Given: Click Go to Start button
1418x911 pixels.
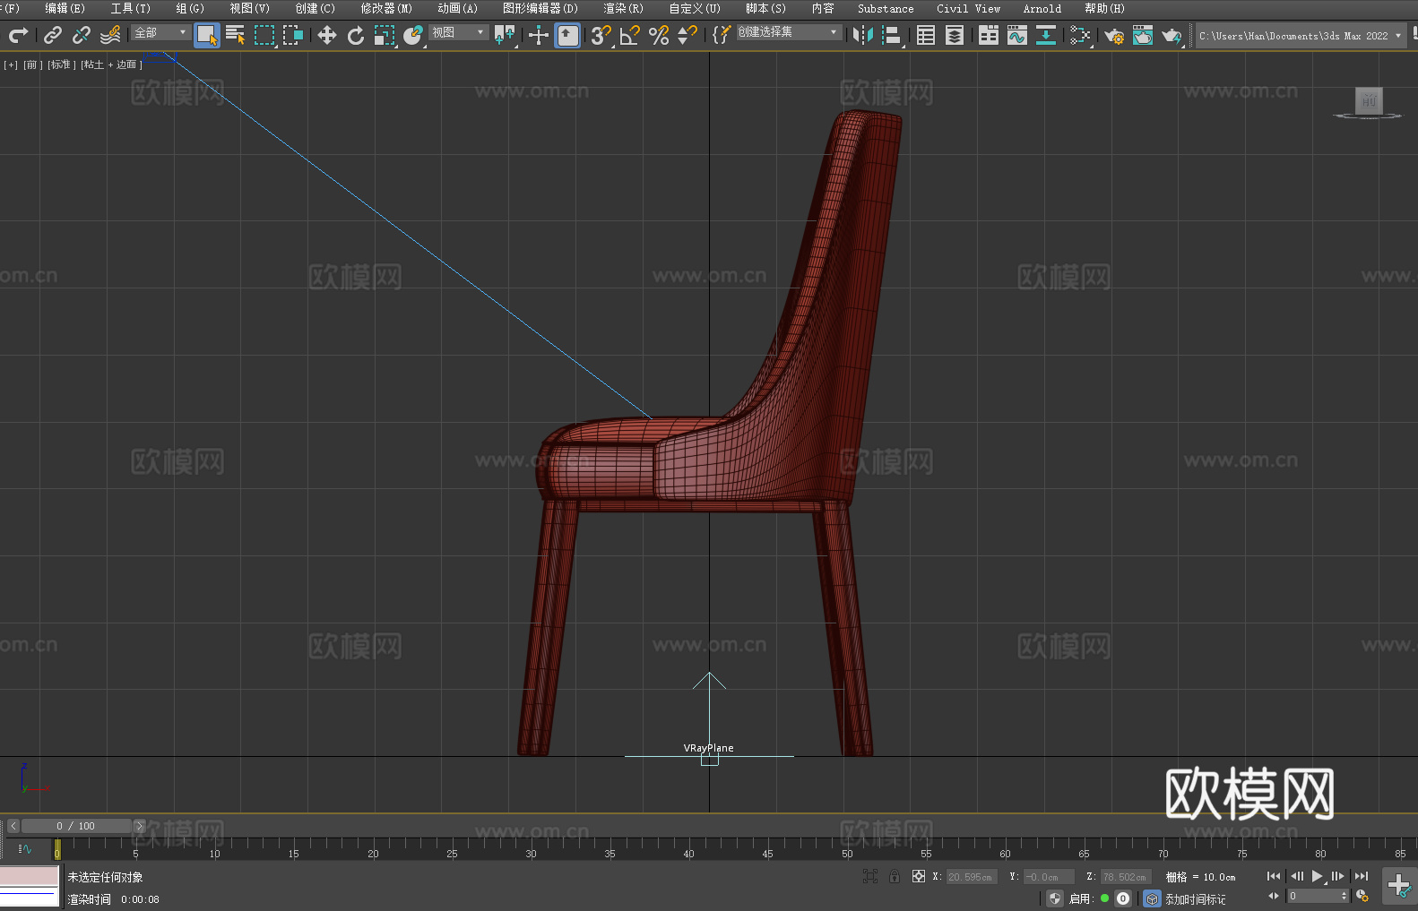Looking at the screenshot, I should (x=1274, y=876).
